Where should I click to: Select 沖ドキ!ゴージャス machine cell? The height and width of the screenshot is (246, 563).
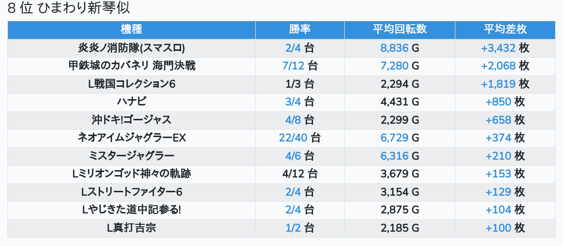pyautogui.click(x=131, y=120)
